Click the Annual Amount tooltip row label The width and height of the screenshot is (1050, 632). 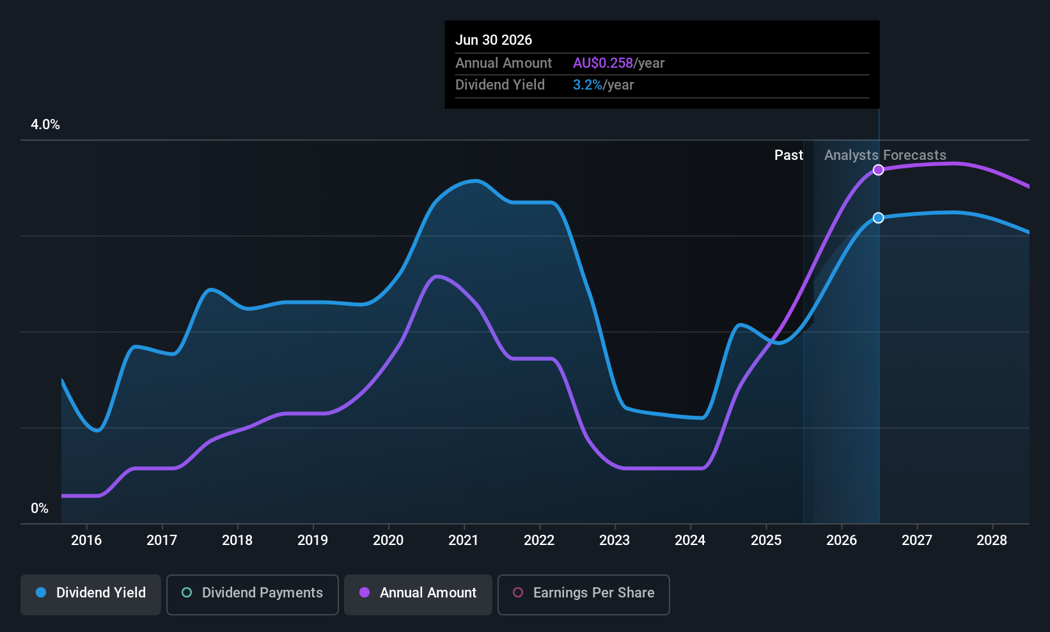click(x=503, y=63)
